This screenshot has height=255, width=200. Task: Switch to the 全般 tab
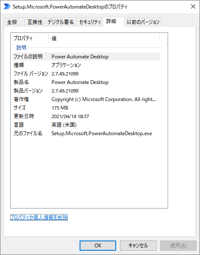pyautogui.click(x=14, y=22)
